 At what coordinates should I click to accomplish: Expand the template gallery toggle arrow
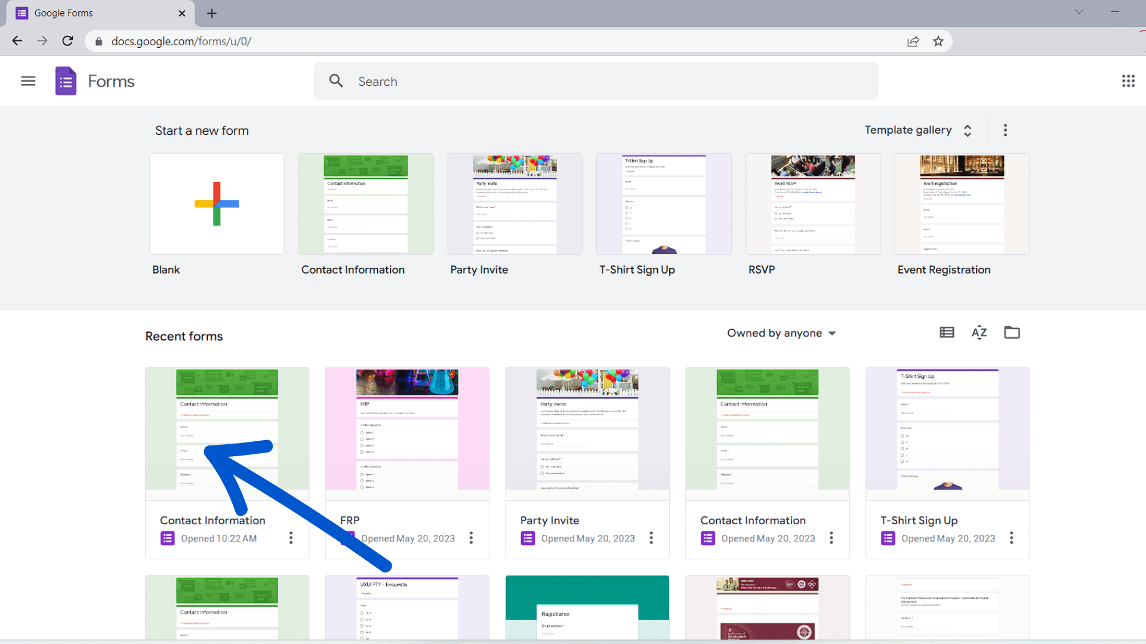click(968, 131)
